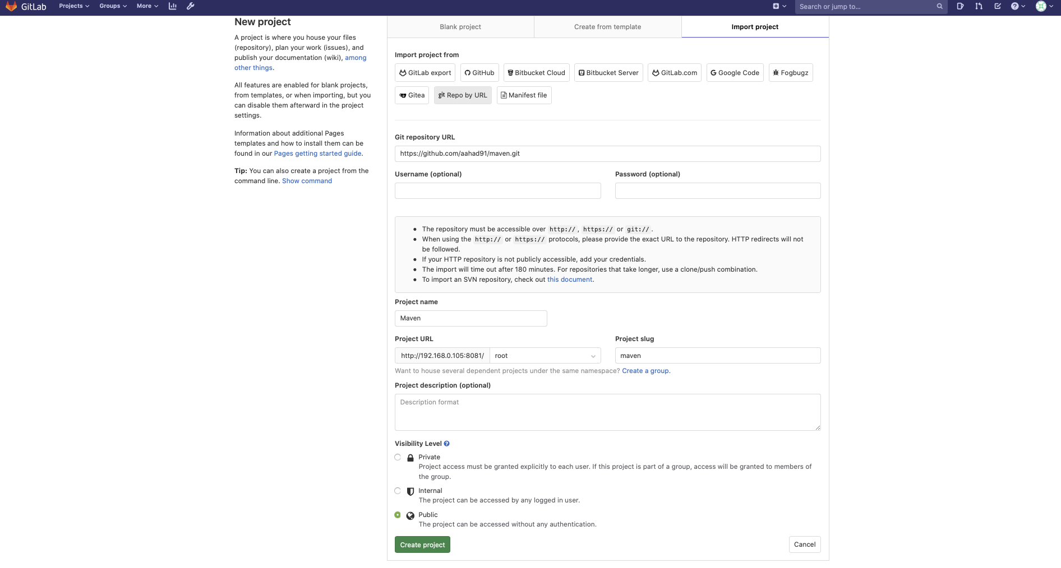The width and height of the screenshot is (1061, 568).
Task: Click the Cancel button
Action: pos(805,544)
